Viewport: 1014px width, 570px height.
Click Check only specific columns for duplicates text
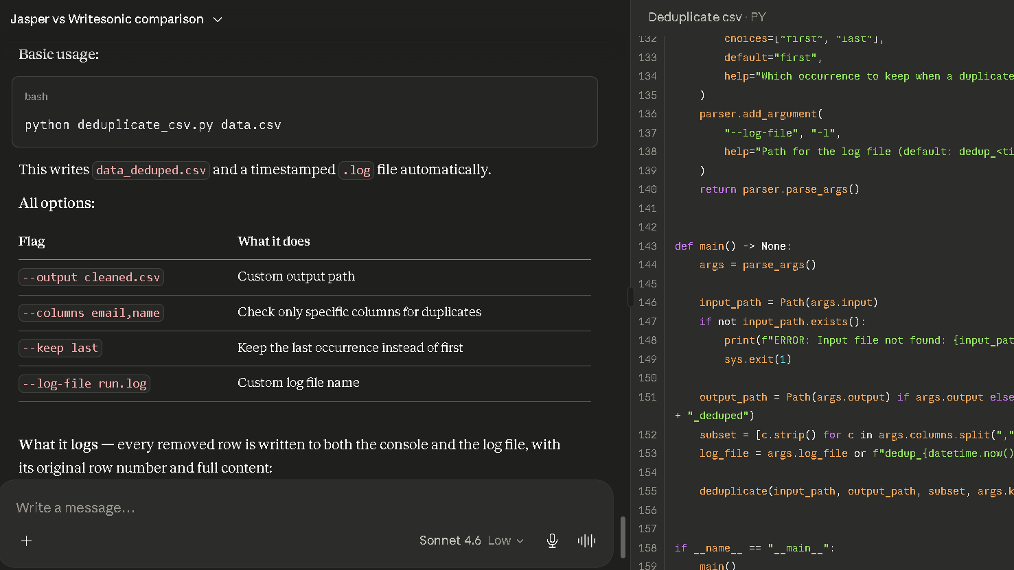(x=359, y=312)
